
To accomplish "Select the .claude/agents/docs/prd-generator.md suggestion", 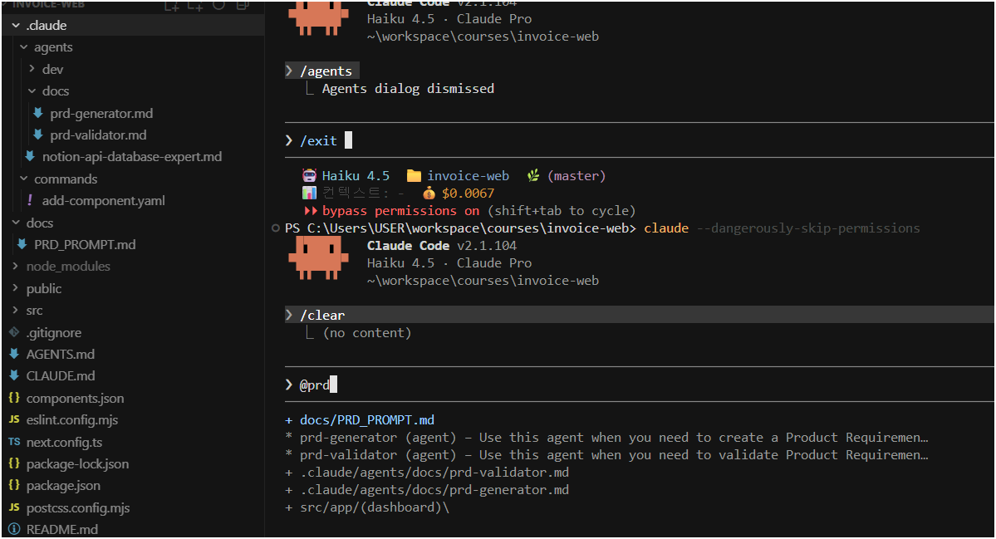I will [x=428, y=489].
